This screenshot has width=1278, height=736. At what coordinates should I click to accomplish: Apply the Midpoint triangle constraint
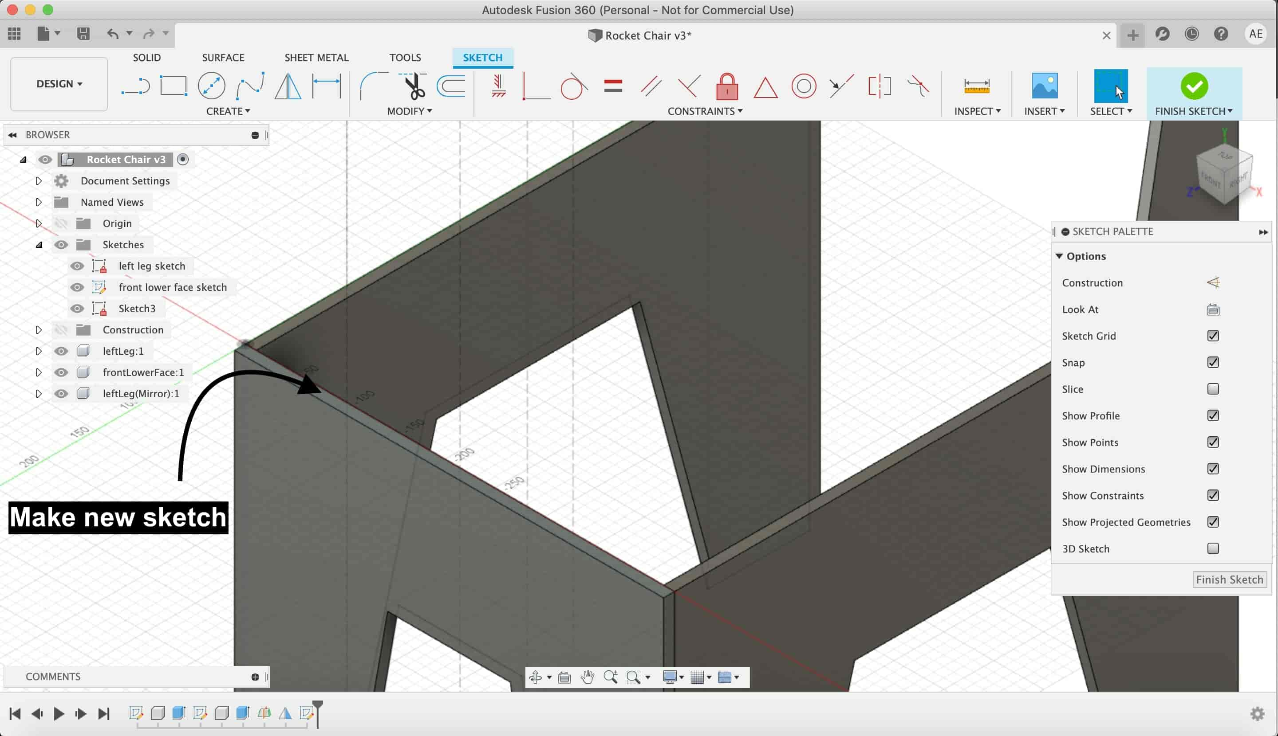[x=765, y=87]
